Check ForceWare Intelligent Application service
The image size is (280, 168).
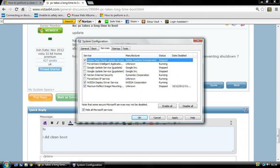(x=85, y=64)
